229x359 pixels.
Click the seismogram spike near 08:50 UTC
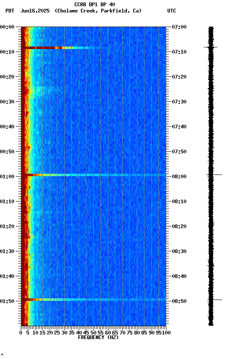click(x=214, y=300)
